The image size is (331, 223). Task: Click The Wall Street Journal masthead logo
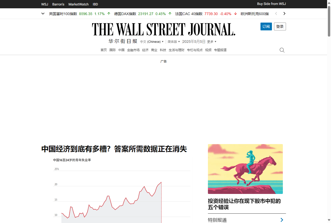pos(163,29)
